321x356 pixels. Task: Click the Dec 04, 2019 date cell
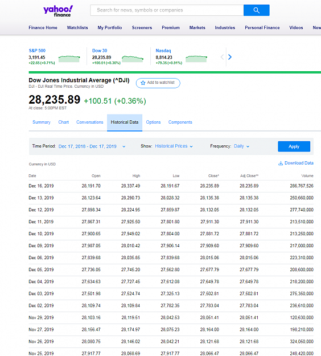tap(41, 282)
